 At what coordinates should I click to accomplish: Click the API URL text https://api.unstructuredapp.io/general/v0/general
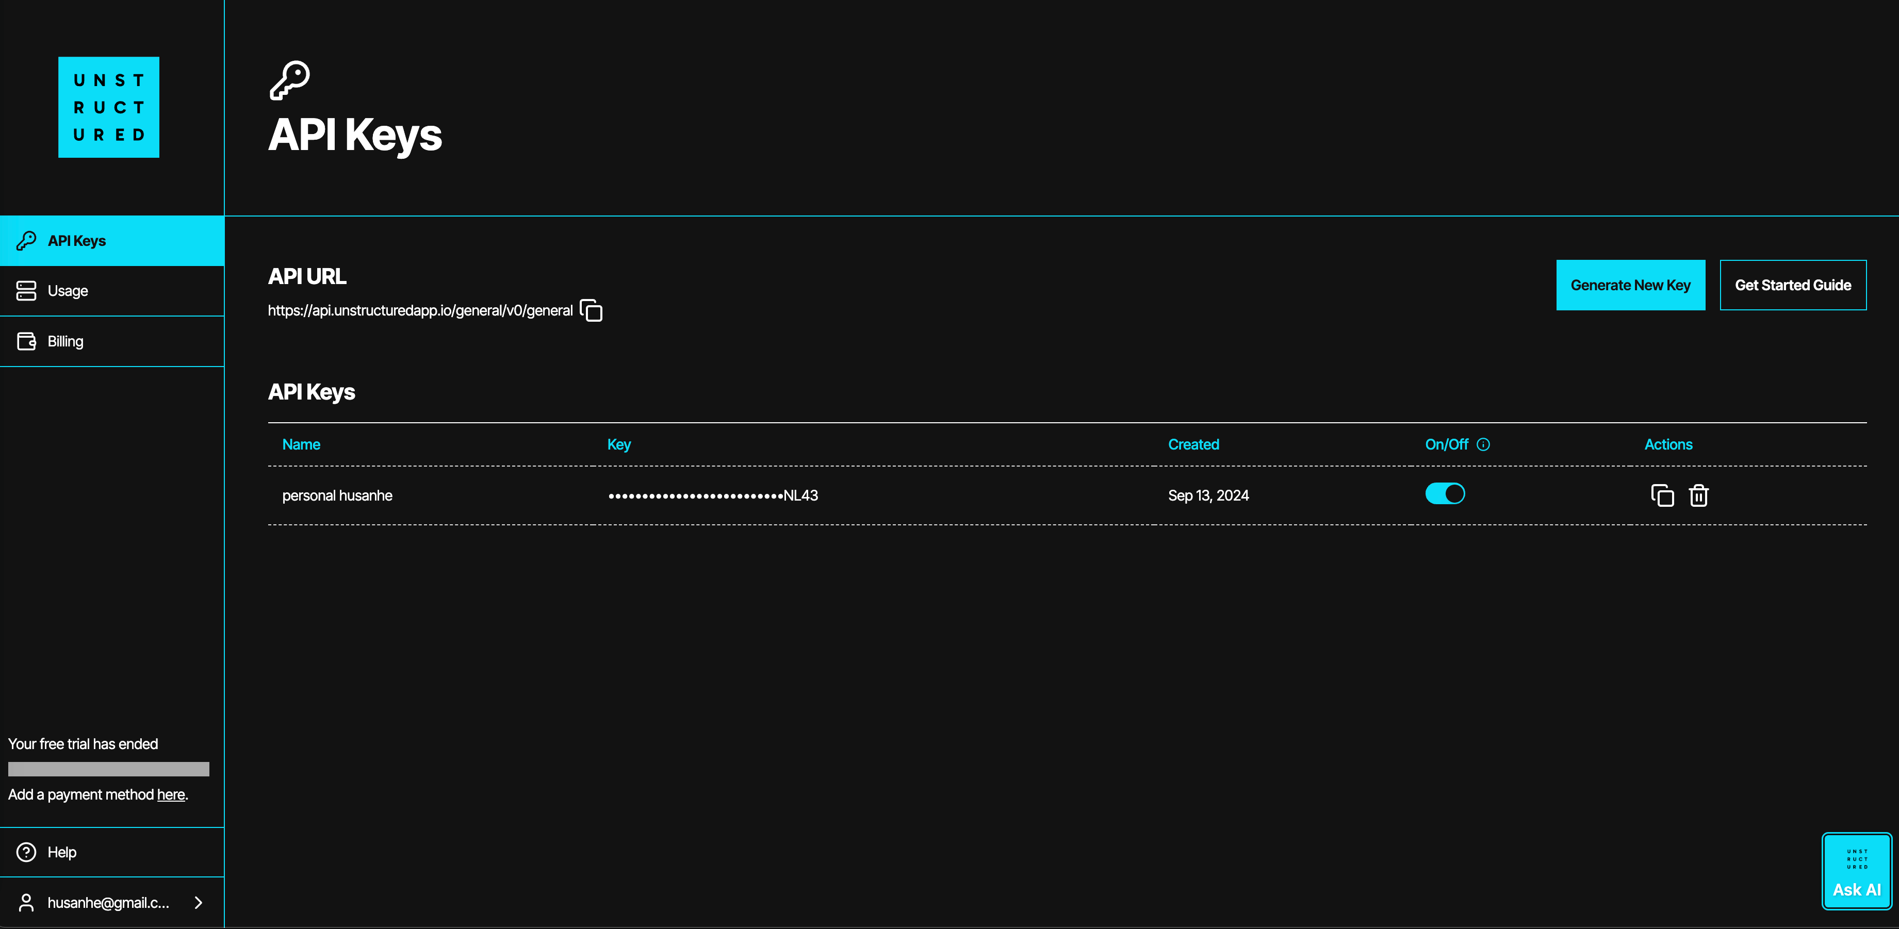pos(420,310)
